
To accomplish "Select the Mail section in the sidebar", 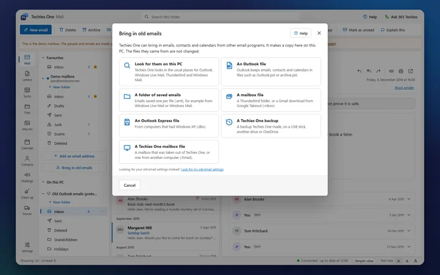I will tap(27, 59).
